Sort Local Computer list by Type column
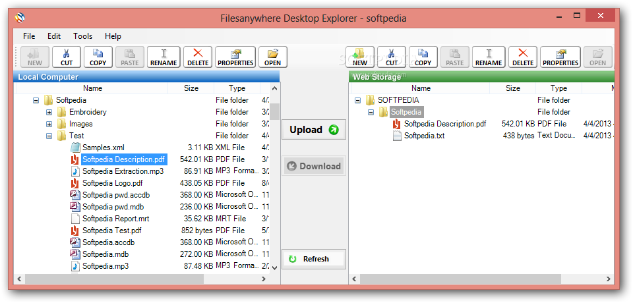 (237, 88)
